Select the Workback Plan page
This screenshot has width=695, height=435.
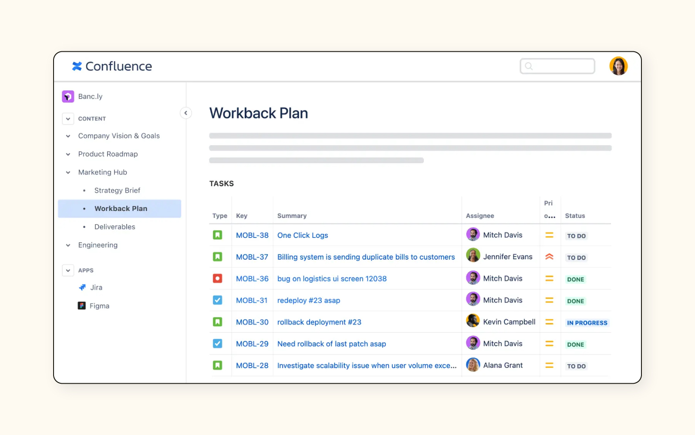point(119,209)
